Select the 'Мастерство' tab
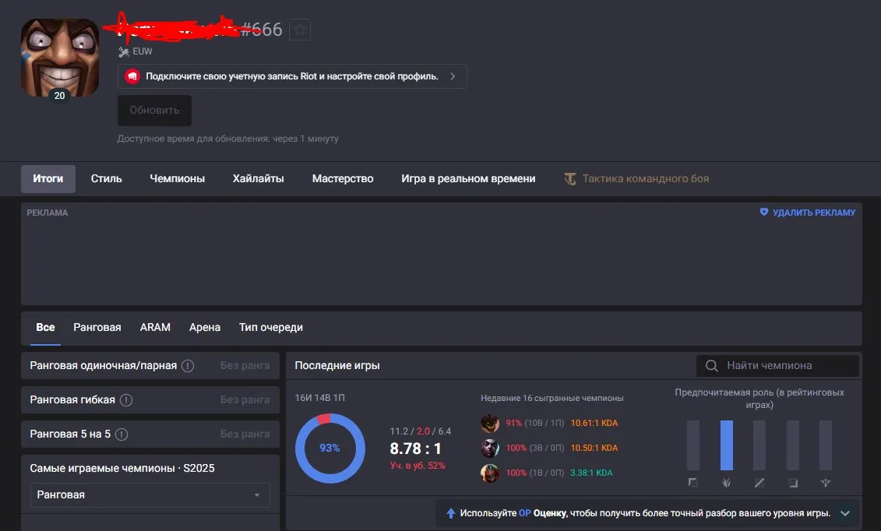The image size is (881, 531). pos(343,178)
